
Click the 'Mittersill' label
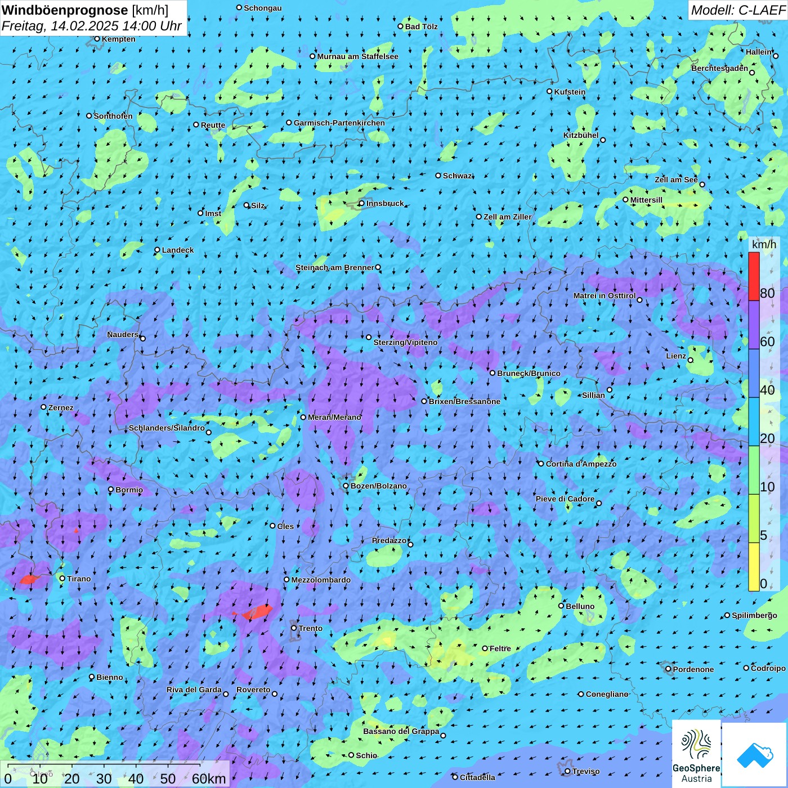(646, 200)
